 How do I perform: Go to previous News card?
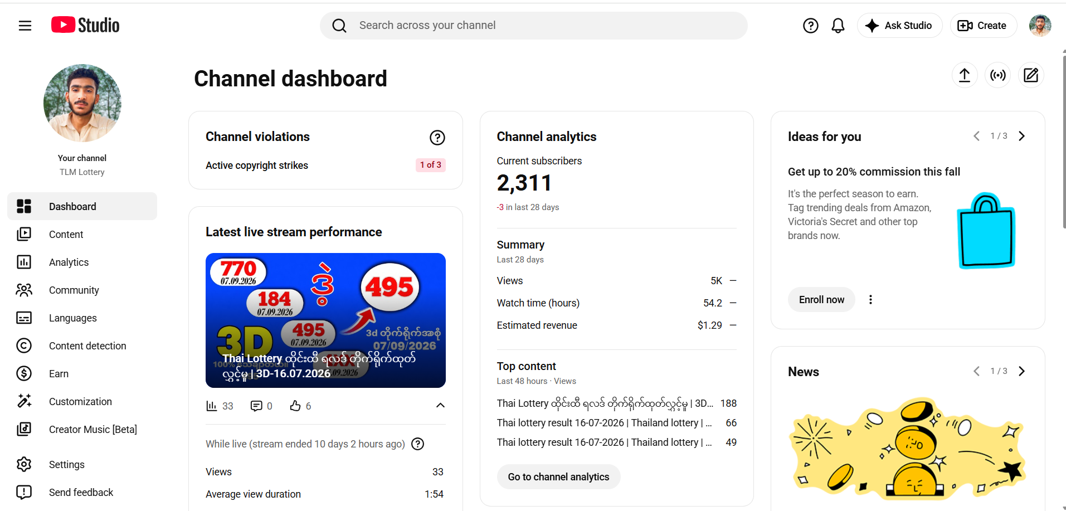tap(976, 372)
